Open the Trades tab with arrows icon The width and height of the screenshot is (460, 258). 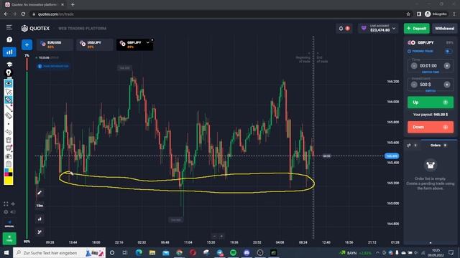pyautogui.click(x=412, y=145)
